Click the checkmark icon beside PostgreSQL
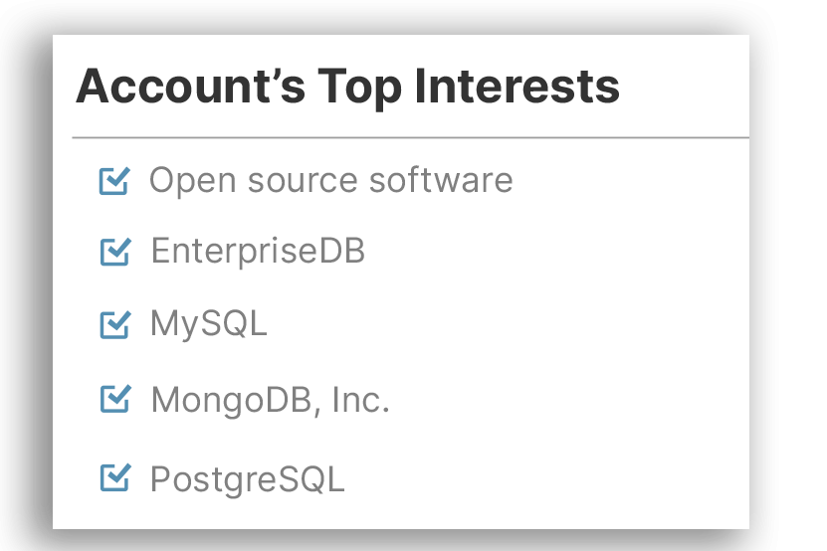The width and height of the screenshot is (827, 551). point(115,477)
